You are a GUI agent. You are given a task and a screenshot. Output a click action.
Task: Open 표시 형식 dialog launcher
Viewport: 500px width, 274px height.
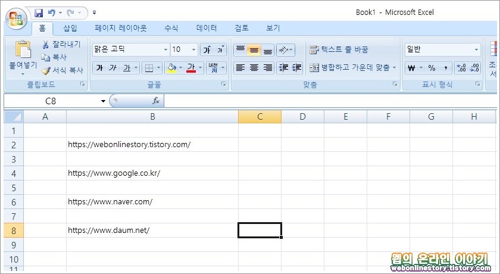[477, 84]
